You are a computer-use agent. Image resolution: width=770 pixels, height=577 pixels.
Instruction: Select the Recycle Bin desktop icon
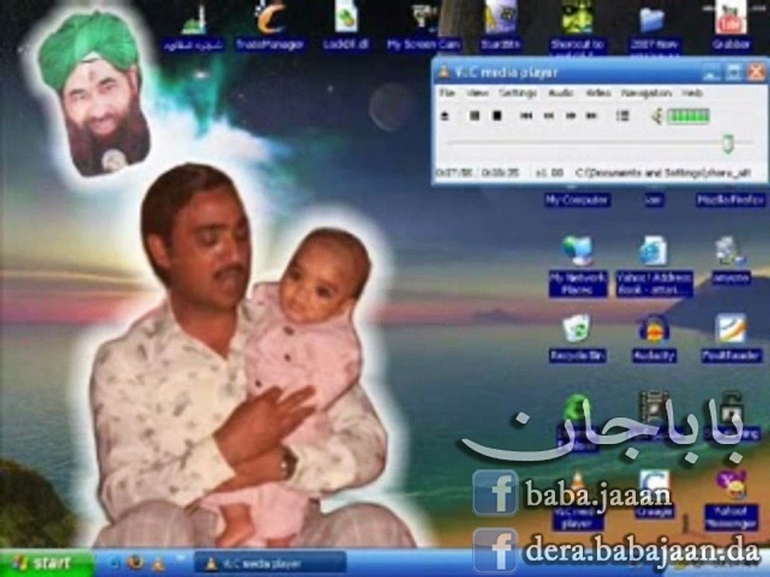pos(577,338)
